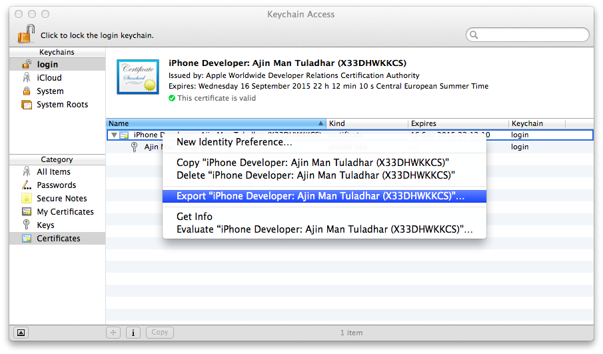Click the System Roots folder icon
Viewport: 603px width, 354px height.
(x=27, y=105)
